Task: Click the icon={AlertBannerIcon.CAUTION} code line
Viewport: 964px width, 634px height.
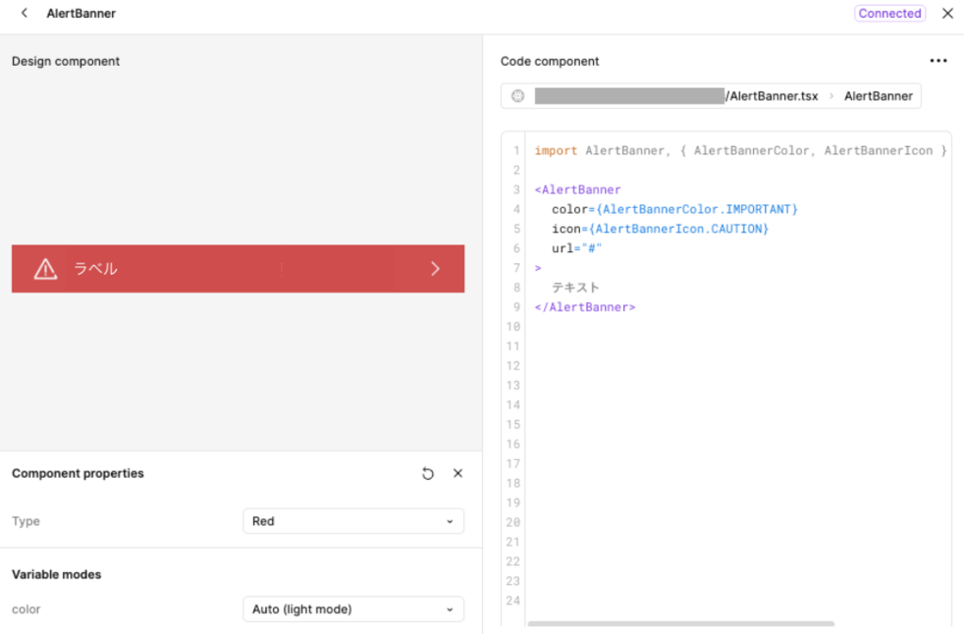Action: point(660,230)
